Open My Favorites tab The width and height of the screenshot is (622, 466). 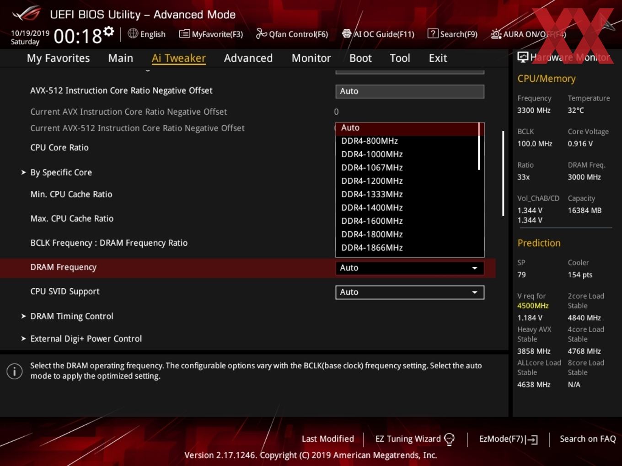58,58
